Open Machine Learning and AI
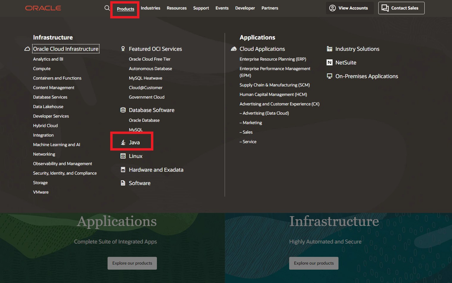Image resolution: width=452 pixels, height=283 pixels. (57, 145)
